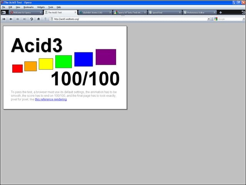The height and width of the screenshot is (185, 246).
Task: Switch to Welcome to Opera tab
Action: (26, 12)
